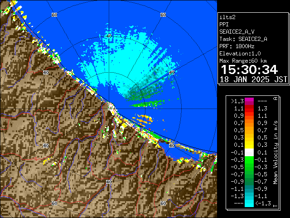This screenshot has height=218, width=290.
Task: Click the '60' range label in the lower-left map
Action: 54,203
